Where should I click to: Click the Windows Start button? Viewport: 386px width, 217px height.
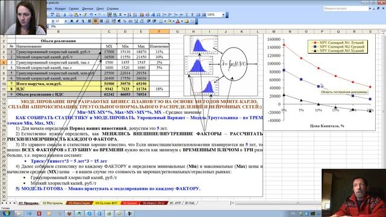click(6, 213)
